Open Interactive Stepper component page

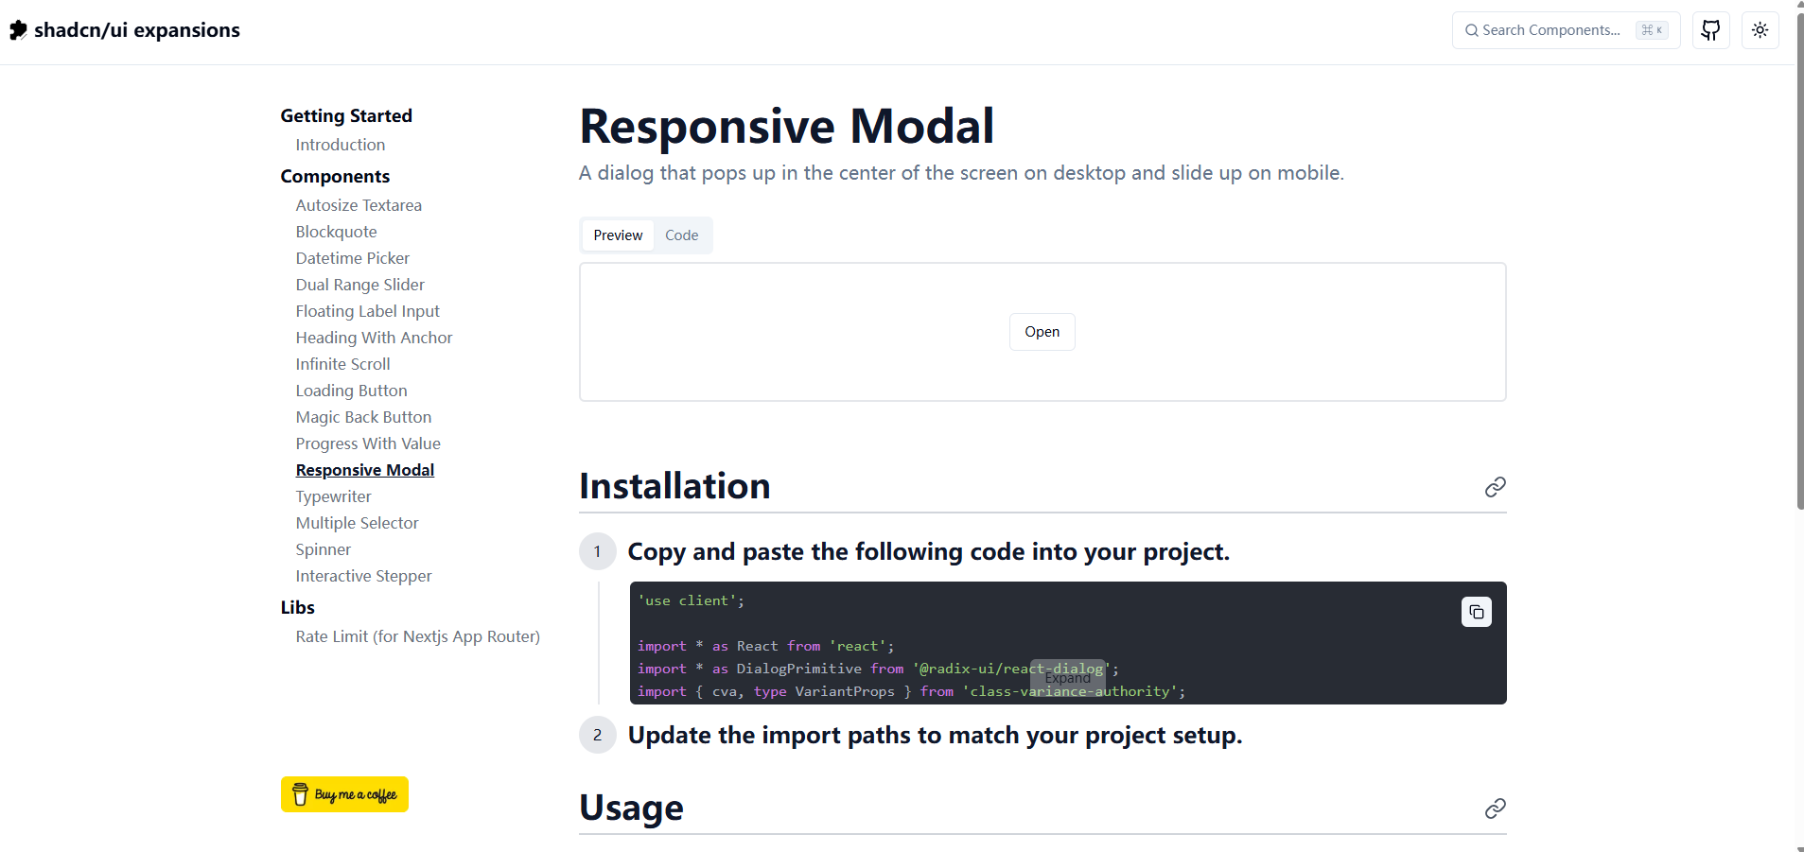[x=363, y=576]
